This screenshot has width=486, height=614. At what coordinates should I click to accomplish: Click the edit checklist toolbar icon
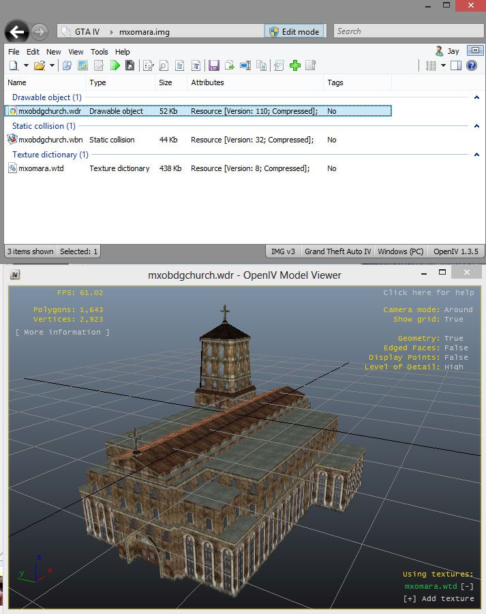148,66
